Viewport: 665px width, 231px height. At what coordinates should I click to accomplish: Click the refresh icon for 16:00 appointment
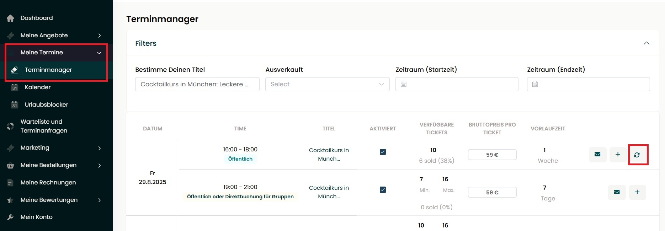tap(637, 155)
